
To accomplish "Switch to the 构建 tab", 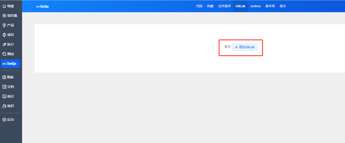I will click(210, 6).
